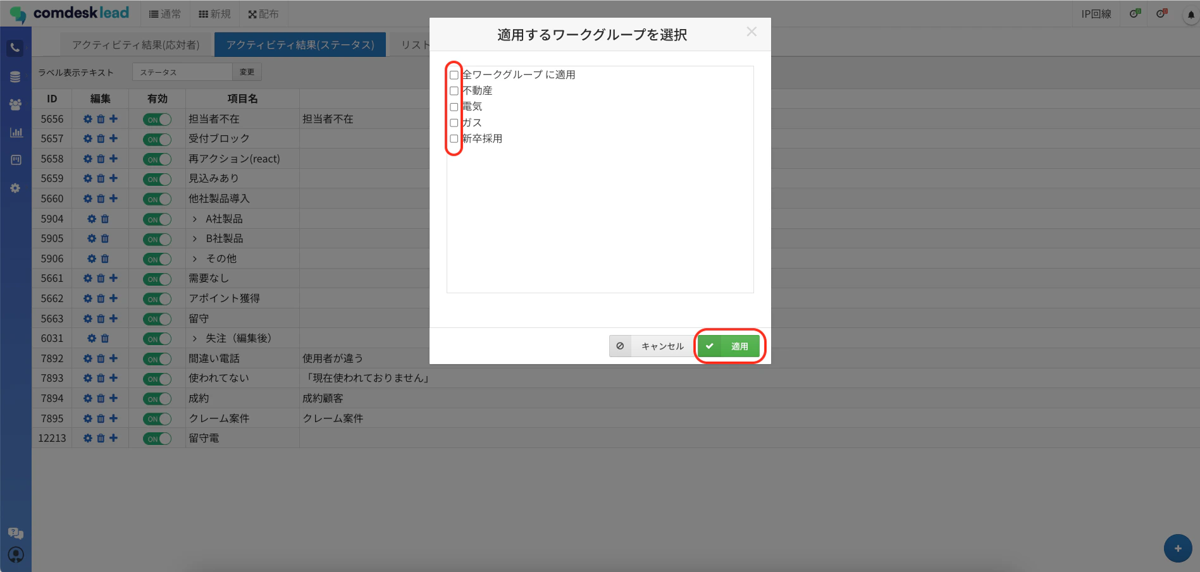Image resolution: width=1200 pixels, height=572 pixels.
Task: Click the round blue plus button
Action: click(x=1178, y=549)
